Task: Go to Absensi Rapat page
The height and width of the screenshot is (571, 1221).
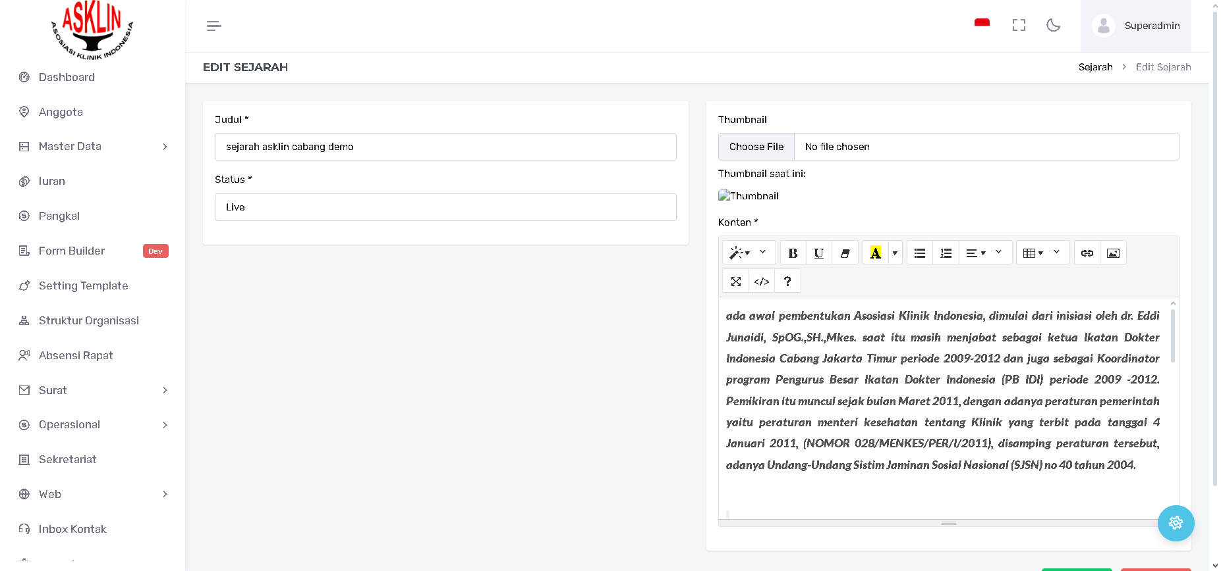Action: (76, 356)
